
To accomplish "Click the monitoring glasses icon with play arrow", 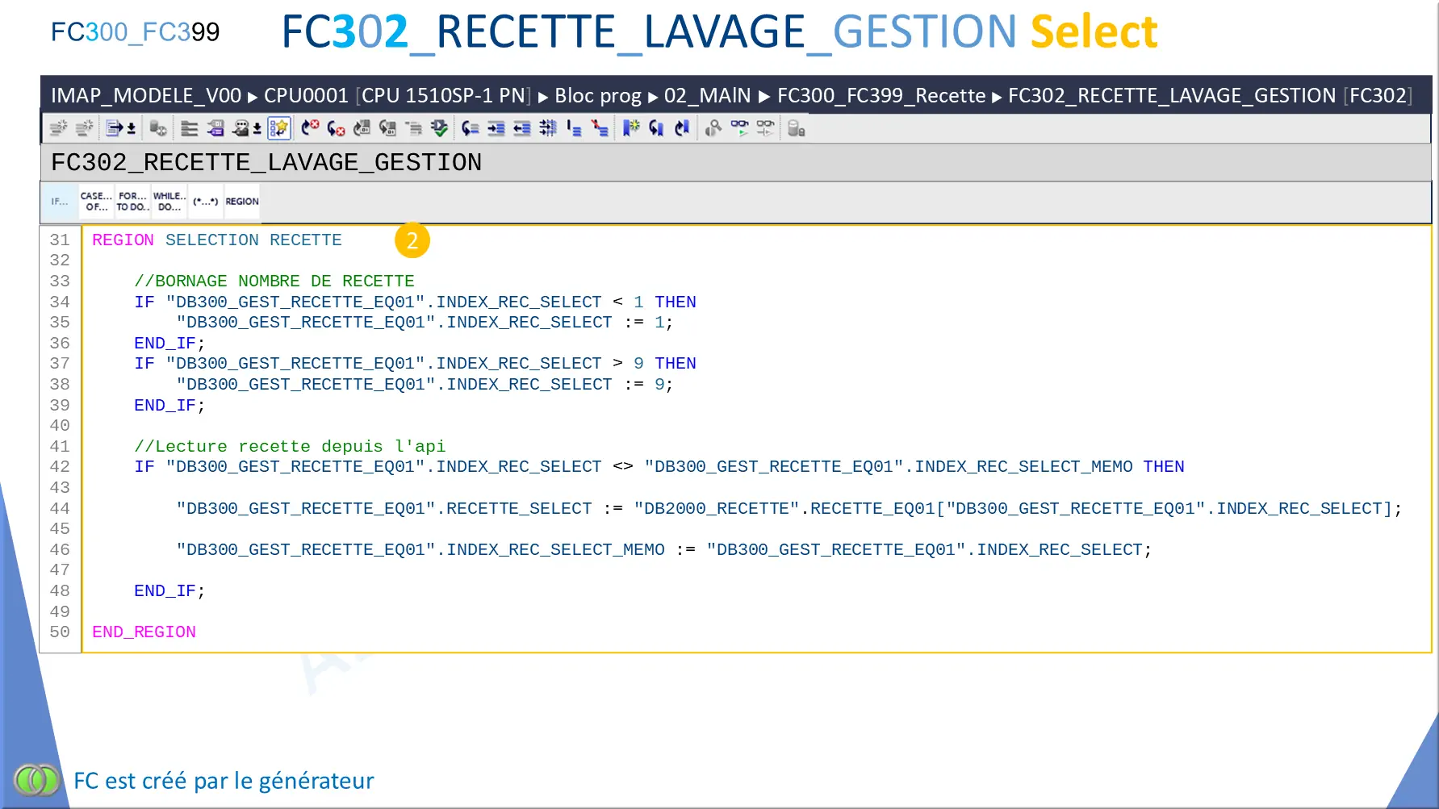I will pos(738,128).
